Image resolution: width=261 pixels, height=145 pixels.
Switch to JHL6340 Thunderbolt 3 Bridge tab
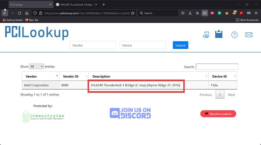click(77, 4)
